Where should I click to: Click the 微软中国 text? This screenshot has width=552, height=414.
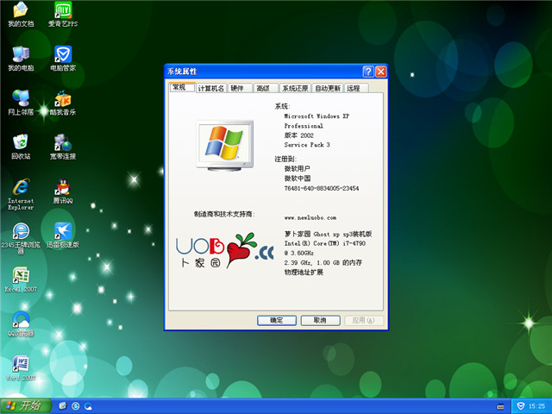click(x=297, y=179)
